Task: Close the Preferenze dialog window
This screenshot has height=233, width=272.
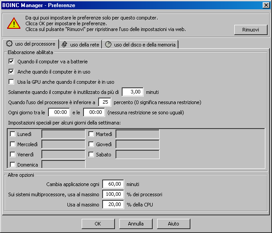Action: coord(266,5)
